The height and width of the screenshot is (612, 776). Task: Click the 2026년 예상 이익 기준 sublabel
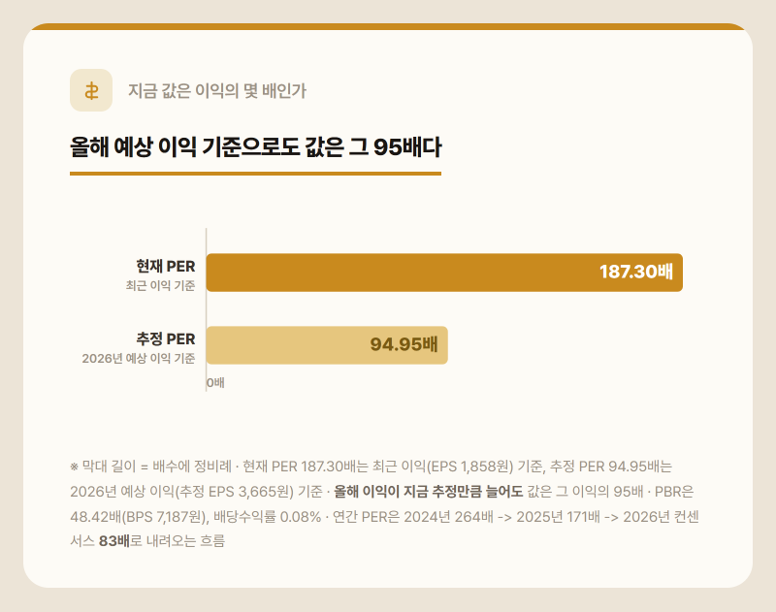(139, 358)
